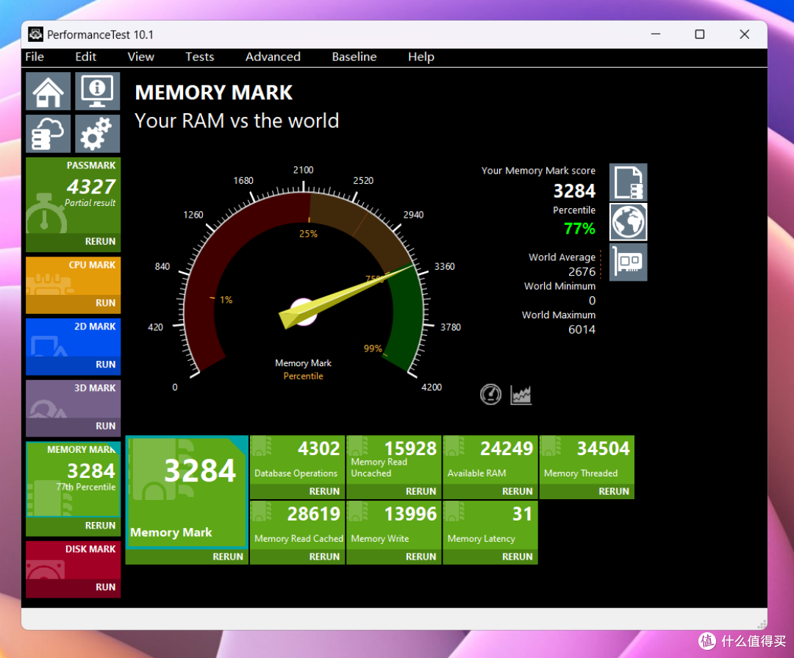Switch to gauge dial view icon
Viewport: 794px width, 658px height.
(490, 395)
